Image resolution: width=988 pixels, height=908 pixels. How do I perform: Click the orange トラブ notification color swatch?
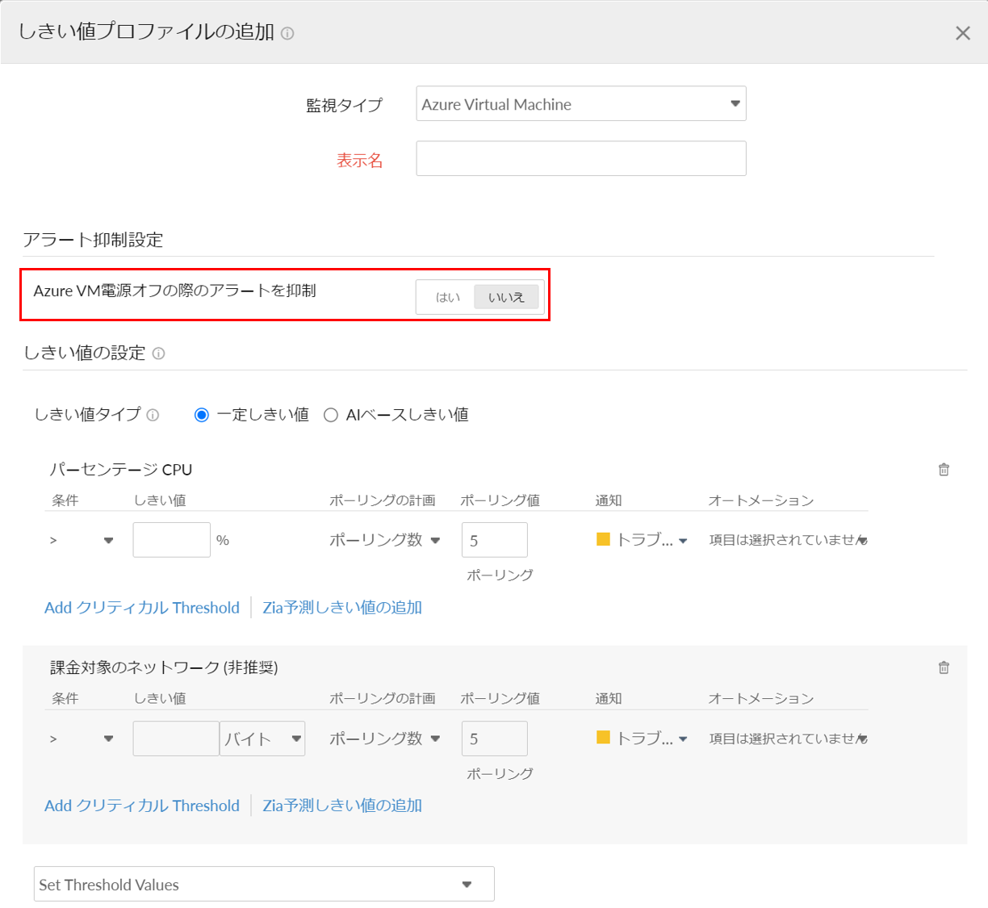[x=603, y=539]
